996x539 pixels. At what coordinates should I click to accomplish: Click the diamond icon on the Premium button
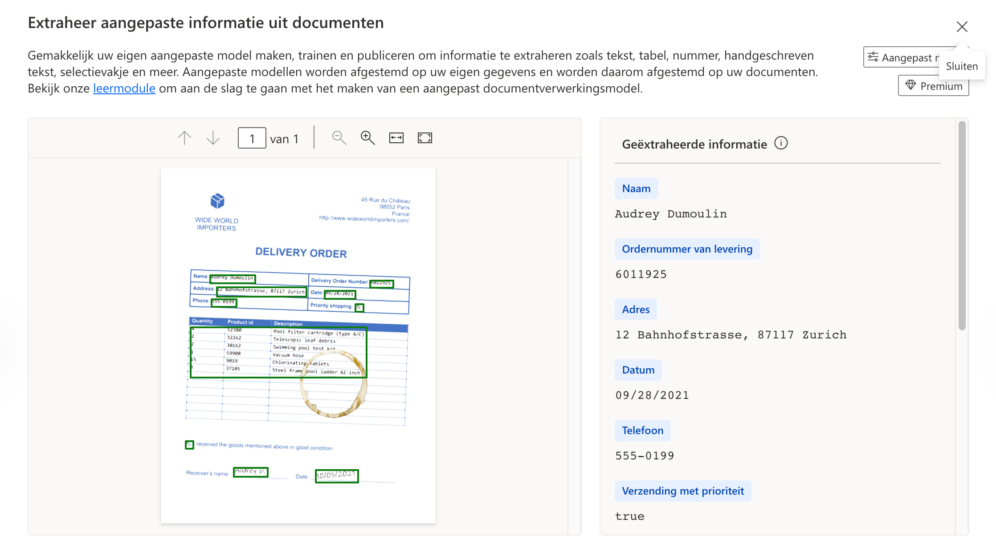[x=910, y=85]
